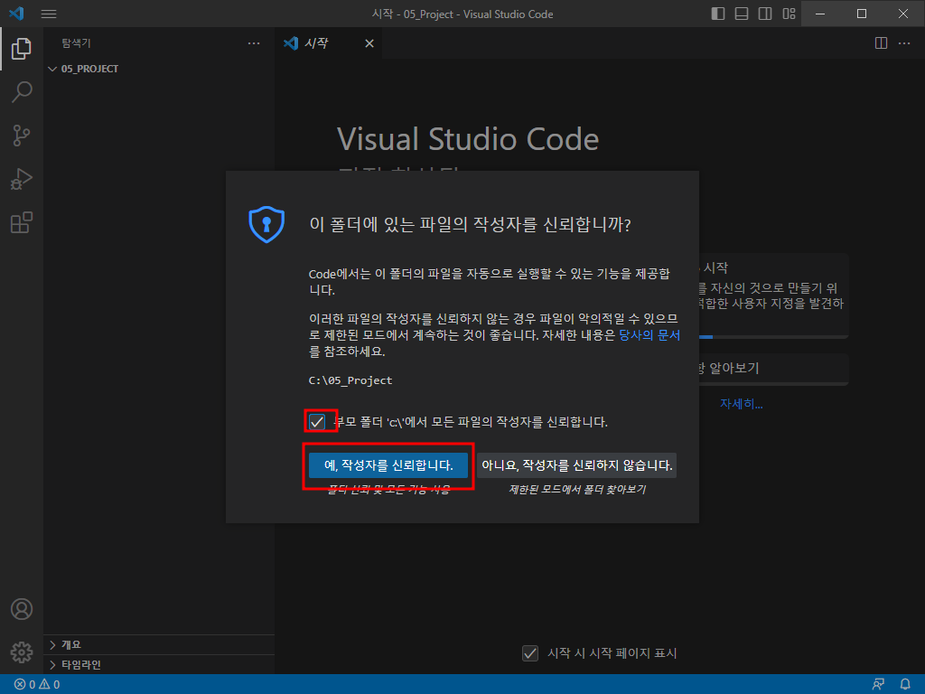Screen dimensions: 925x694
Task: Expand the 타임라인 section
Action: 159,664
